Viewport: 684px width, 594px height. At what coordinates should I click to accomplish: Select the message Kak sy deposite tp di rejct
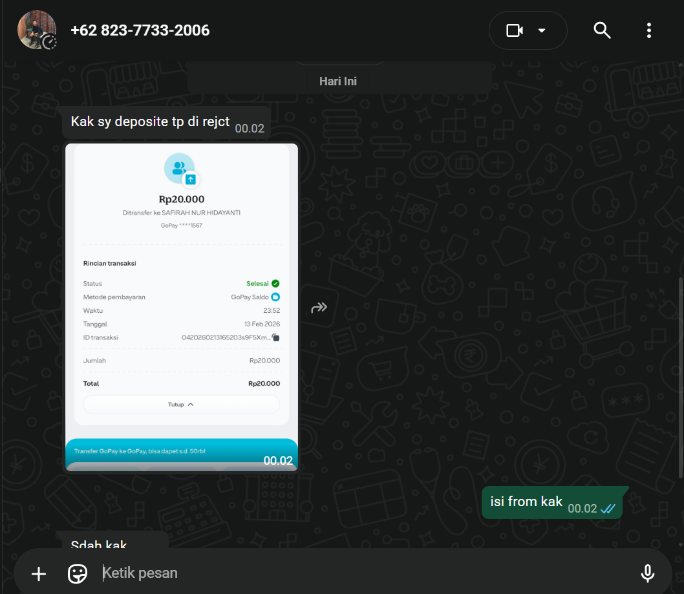click(x=166, y=123)
